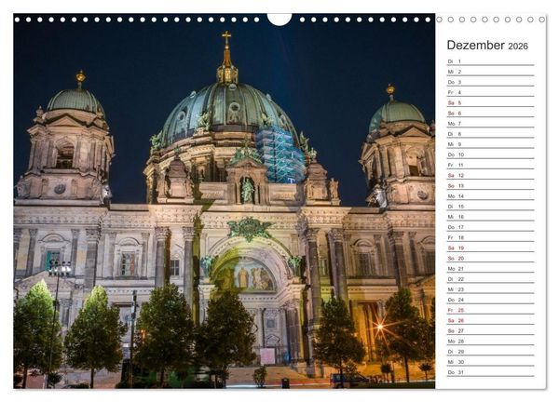Select the Do 31 date row
This screenshot has height=402, width=559.
(x=491, y=372)
